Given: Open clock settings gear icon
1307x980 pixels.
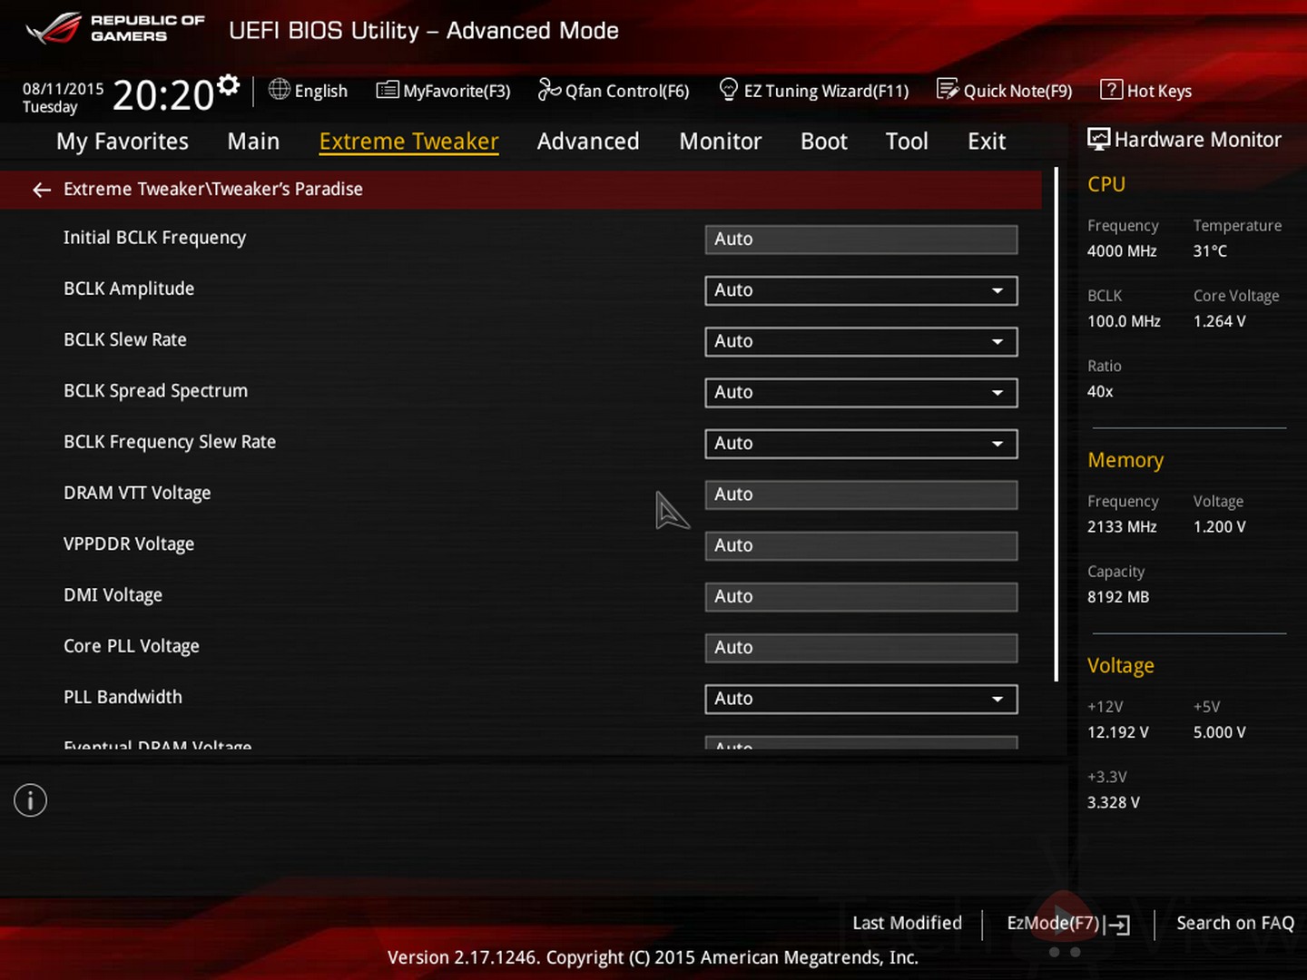Looking at the screenshot, I should click(229, 85).
